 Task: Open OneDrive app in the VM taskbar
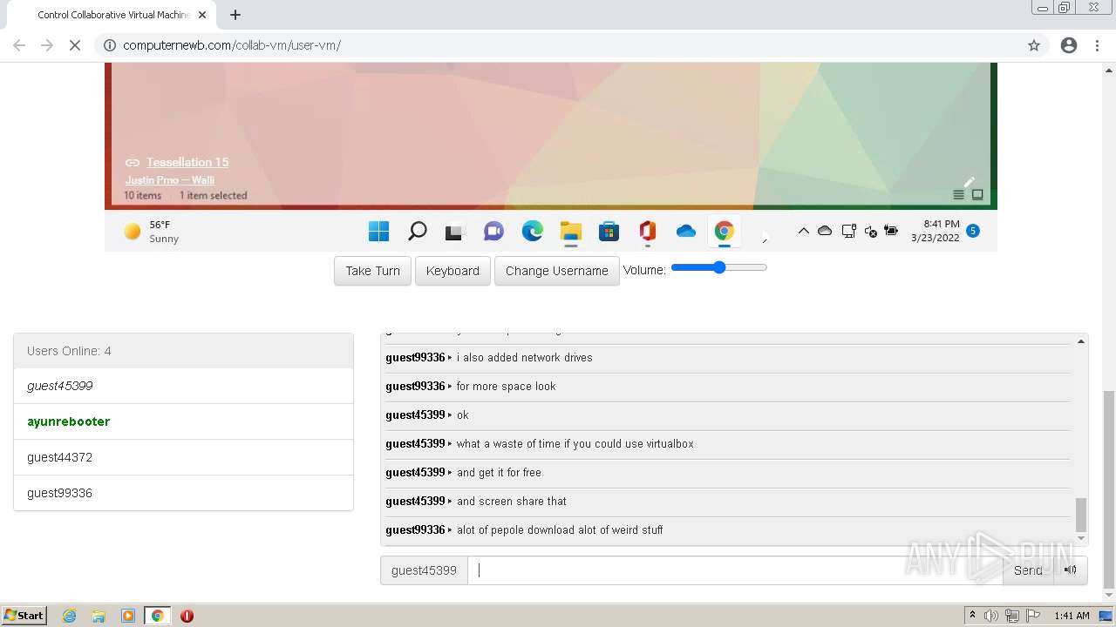[x=685, y=231]
